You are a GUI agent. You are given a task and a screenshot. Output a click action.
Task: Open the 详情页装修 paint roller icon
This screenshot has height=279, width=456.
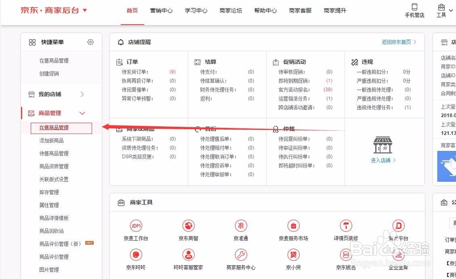(346, 226)
